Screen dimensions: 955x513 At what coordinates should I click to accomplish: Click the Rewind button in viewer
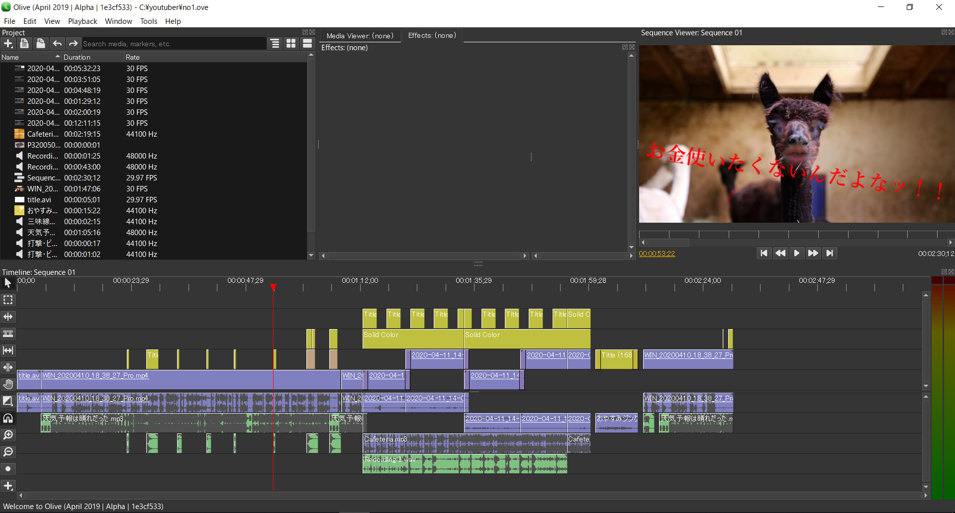click(x=780, y=253)
